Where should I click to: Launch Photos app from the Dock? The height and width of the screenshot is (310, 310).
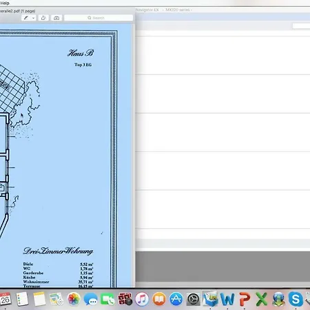click(74, 299)
